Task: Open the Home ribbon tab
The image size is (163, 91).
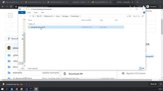Action: (x=29, y=12)
